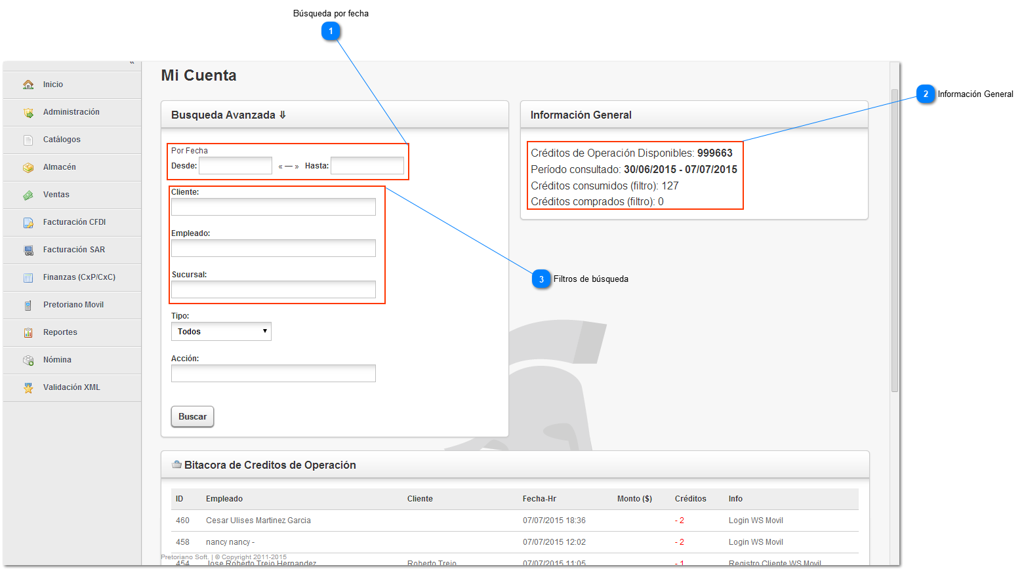Image resolution: width=1024 pixels, height=571 pixels.
Task: Click the Mi Cuenta page title
Action: (x=199, y=75)
